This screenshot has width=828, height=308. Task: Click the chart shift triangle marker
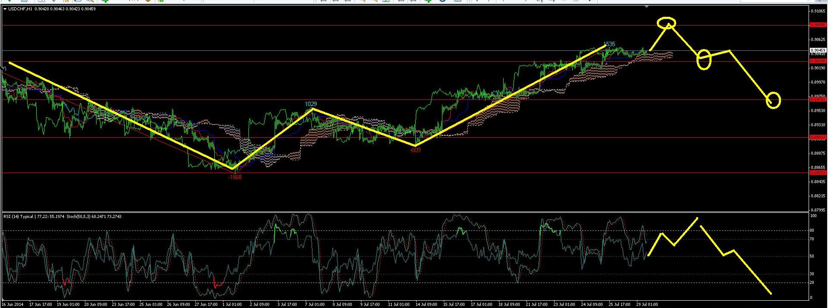pyautogui.click(x=646, y=7)
